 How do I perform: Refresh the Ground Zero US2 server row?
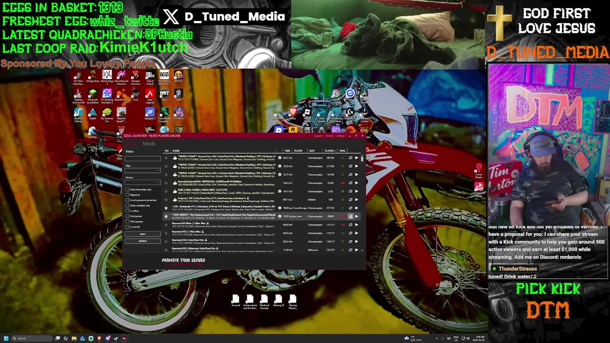coord(350,158)
